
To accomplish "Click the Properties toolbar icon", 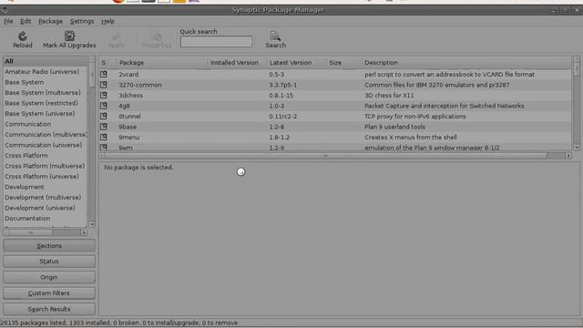I will tap(157, 36).
